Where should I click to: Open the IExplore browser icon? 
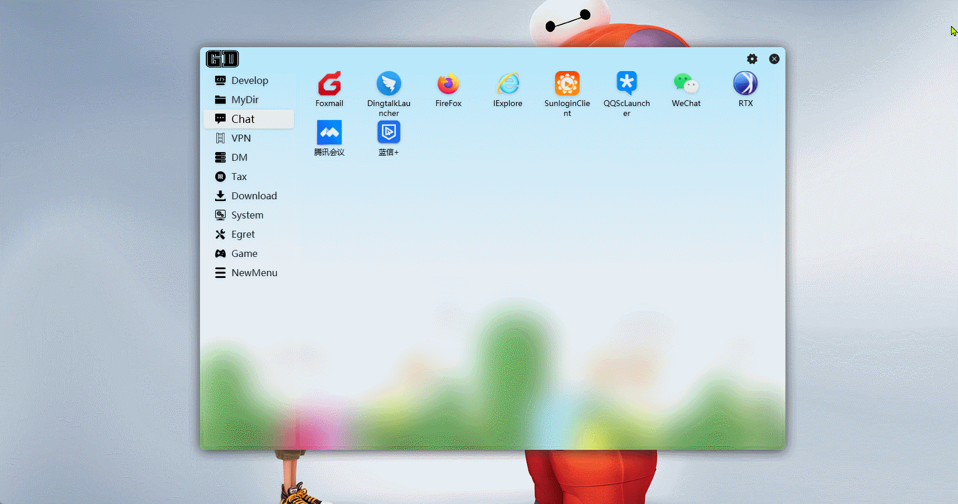[508, 84]
